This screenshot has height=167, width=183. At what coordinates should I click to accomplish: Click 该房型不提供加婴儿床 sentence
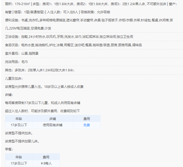point(22,141)
